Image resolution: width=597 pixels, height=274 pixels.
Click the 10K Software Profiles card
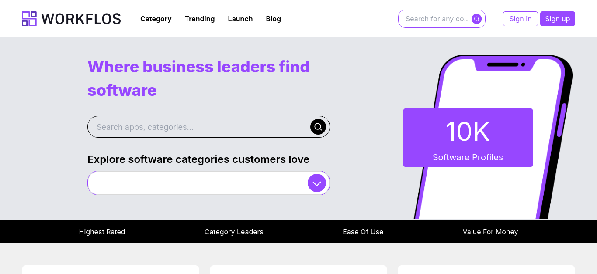click(x=468, y=138)
